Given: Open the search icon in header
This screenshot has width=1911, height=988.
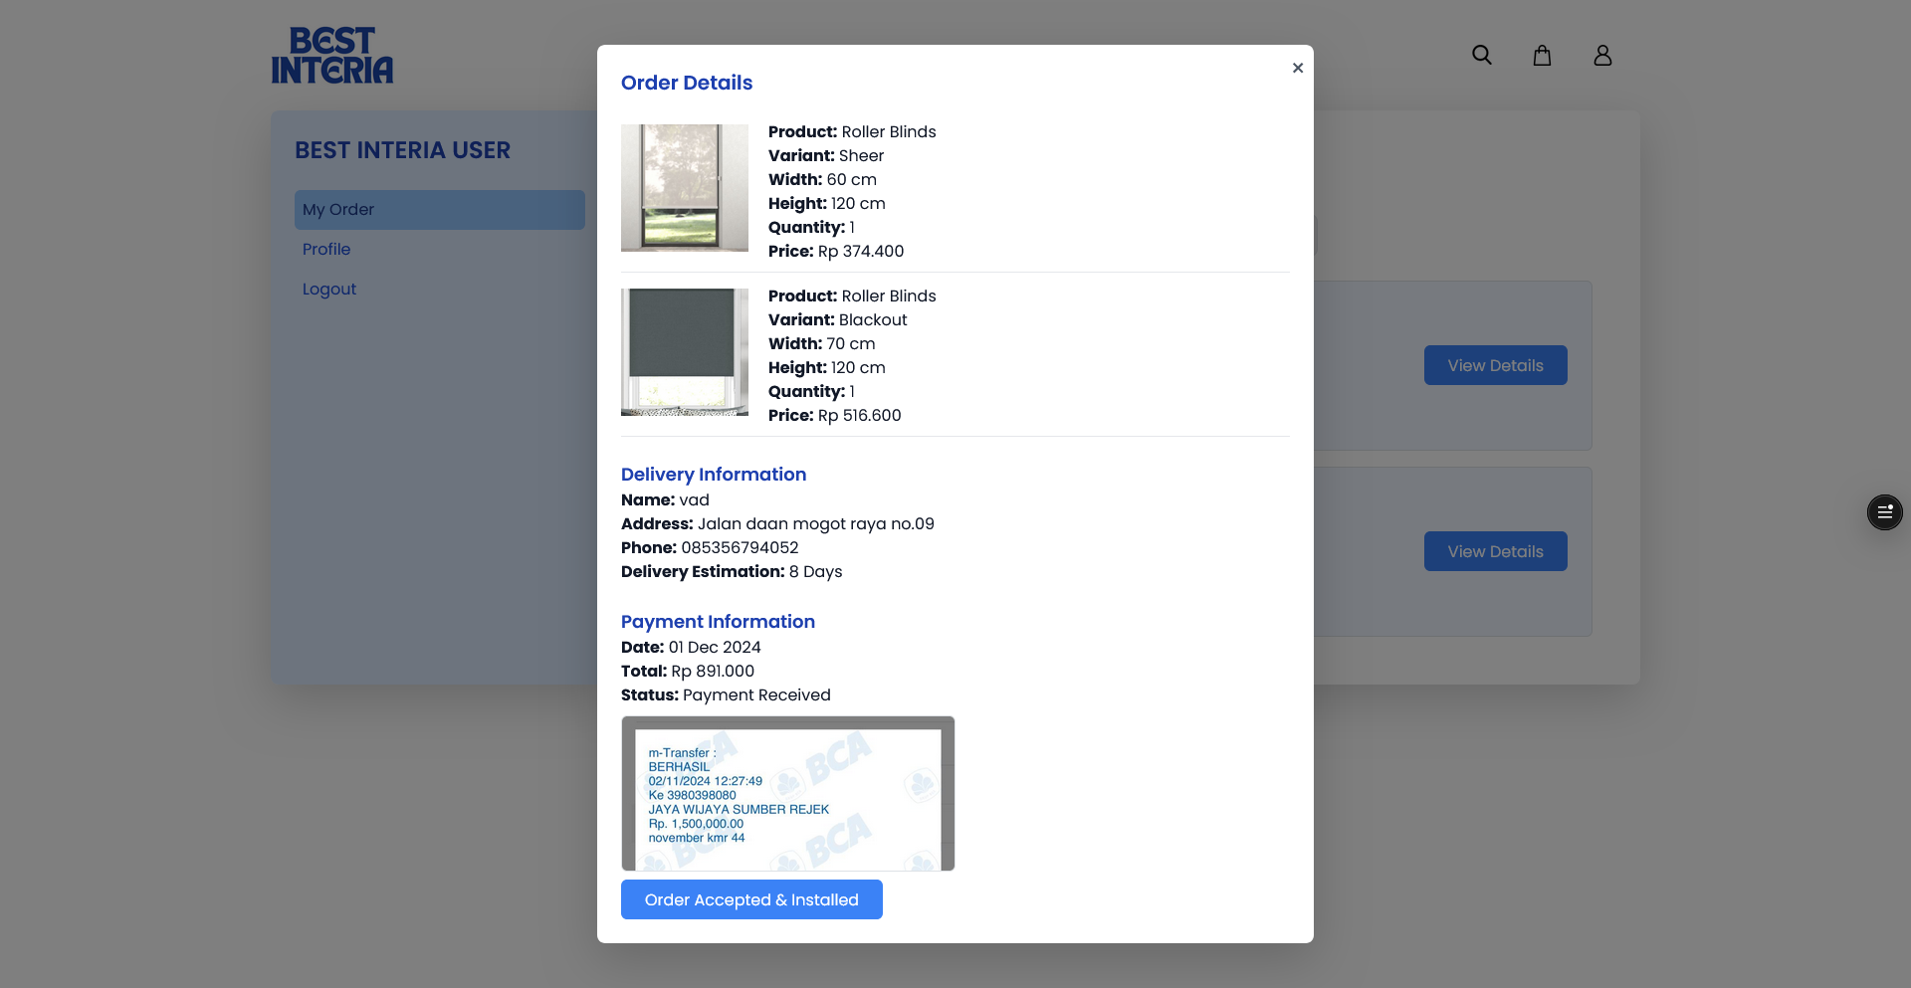Looking at the screenshot, I should click(x=1481, y=56).
